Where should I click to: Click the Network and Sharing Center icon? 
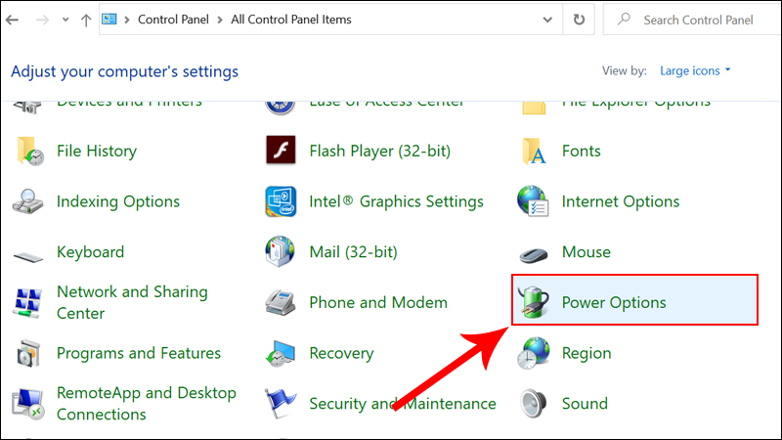click(x=28, y=303)
